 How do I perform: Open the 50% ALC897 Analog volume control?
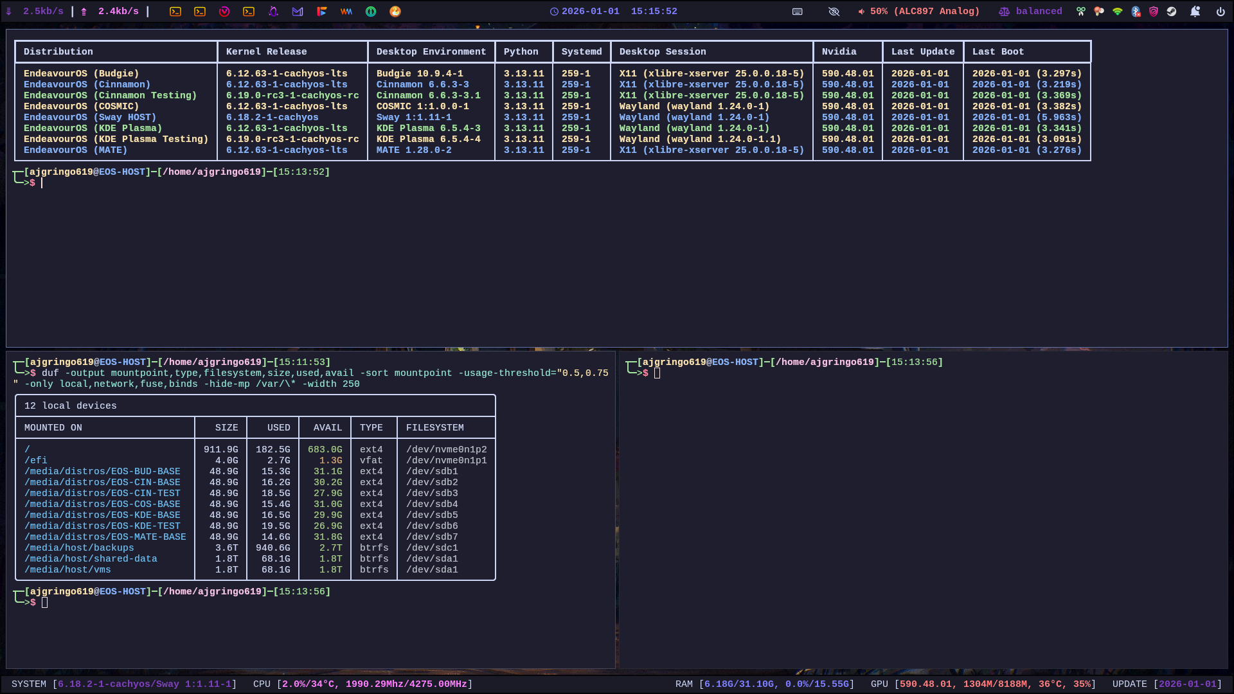(x=919, y=12)
